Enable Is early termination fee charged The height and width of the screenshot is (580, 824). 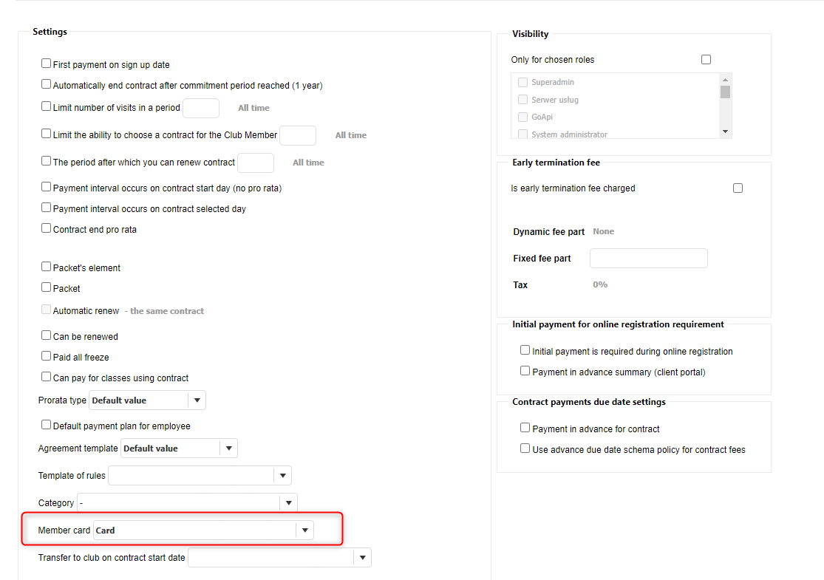coord(738,188)
